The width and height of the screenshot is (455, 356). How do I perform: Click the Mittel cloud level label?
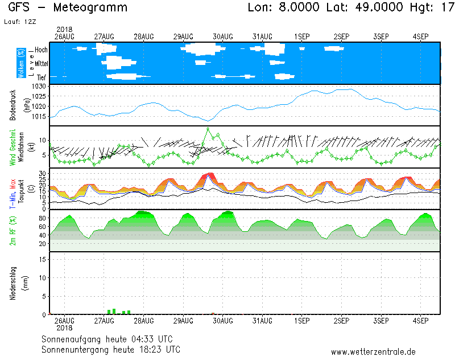tap(41, 64)
